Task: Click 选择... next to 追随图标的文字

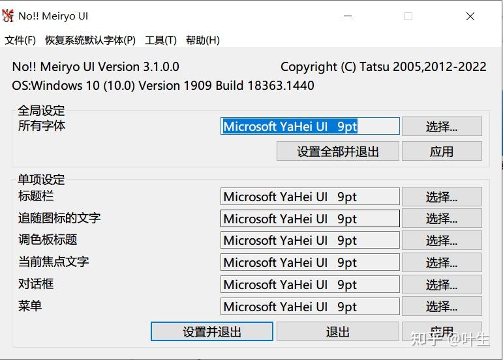Action: click(442, 219)
